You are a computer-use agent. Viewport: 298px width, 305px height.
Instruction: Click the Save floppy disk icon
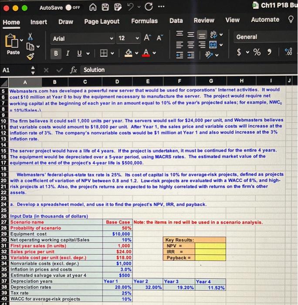[x=105, y=7]
